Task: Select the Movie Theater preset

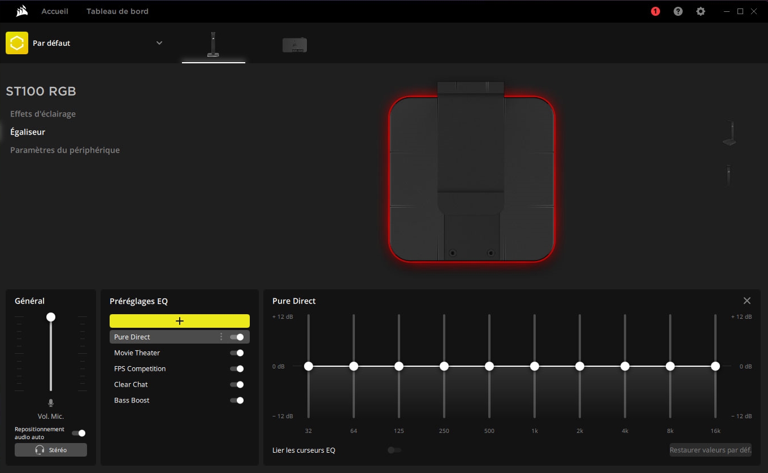Action: tap(137, 353)
